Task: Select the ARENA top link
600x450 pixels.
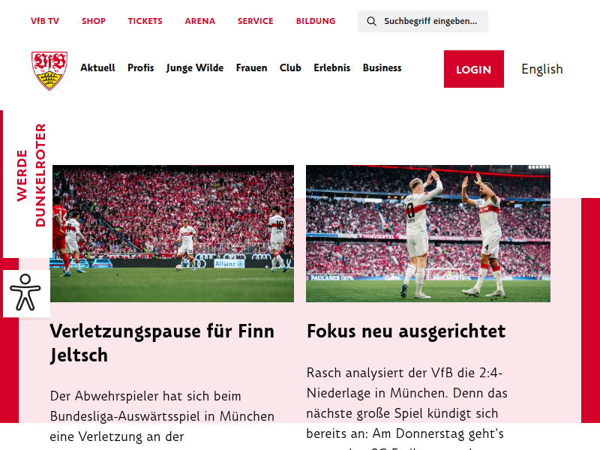Action: (199, 21)
